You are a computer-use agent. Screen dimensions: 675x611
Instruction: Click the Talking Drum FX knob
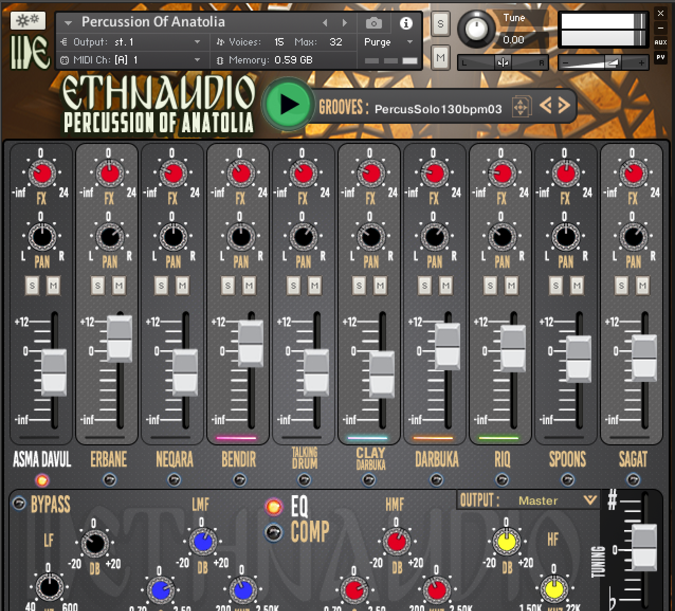tap(303, 173)
